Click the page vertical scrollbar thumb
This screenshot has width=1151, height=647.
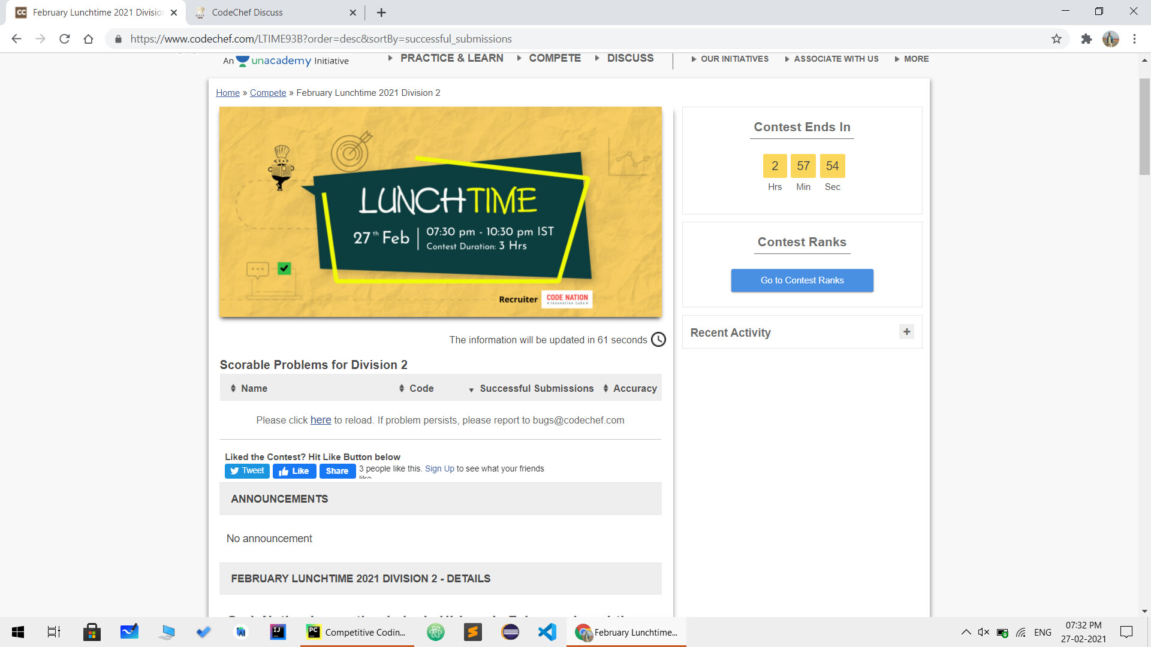tap(1144, 126)
